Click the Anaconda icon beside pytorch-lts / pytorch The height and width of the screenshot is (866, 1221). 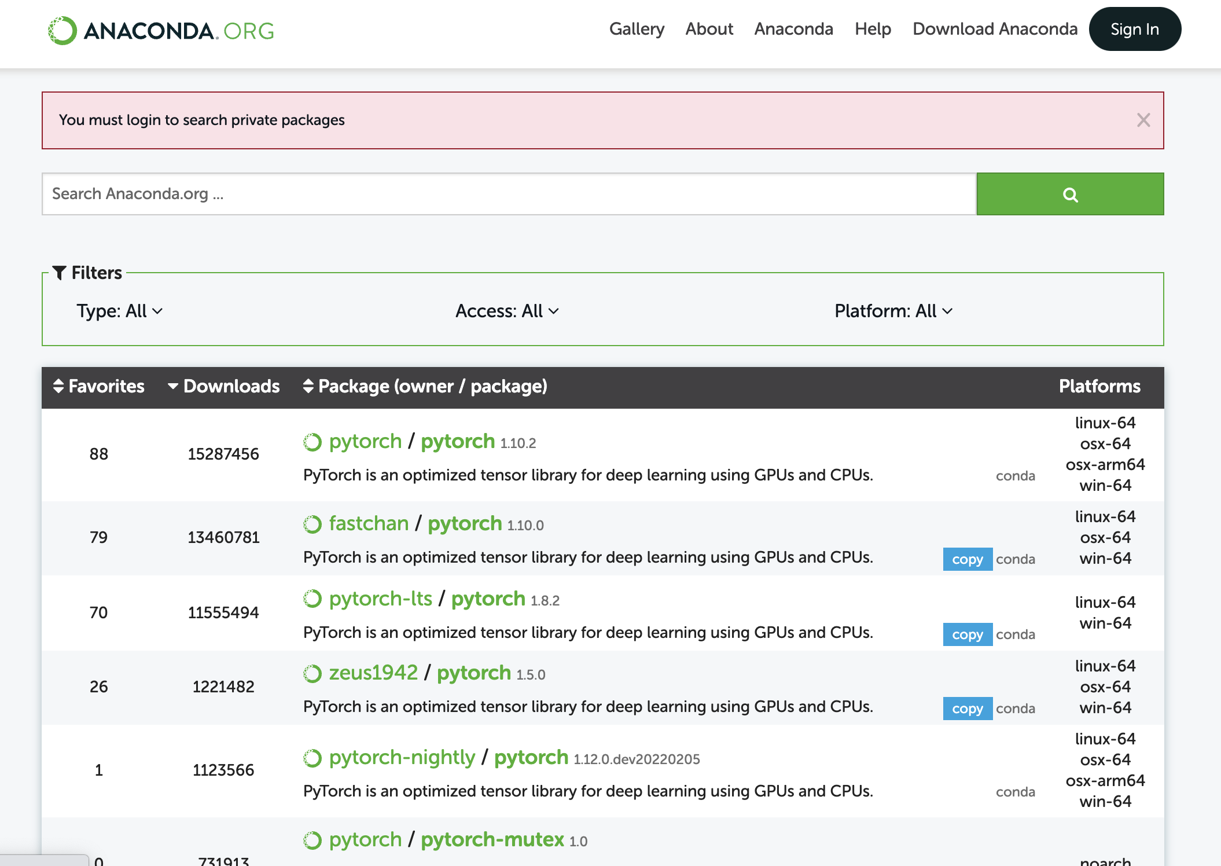(x=312, y=599)
